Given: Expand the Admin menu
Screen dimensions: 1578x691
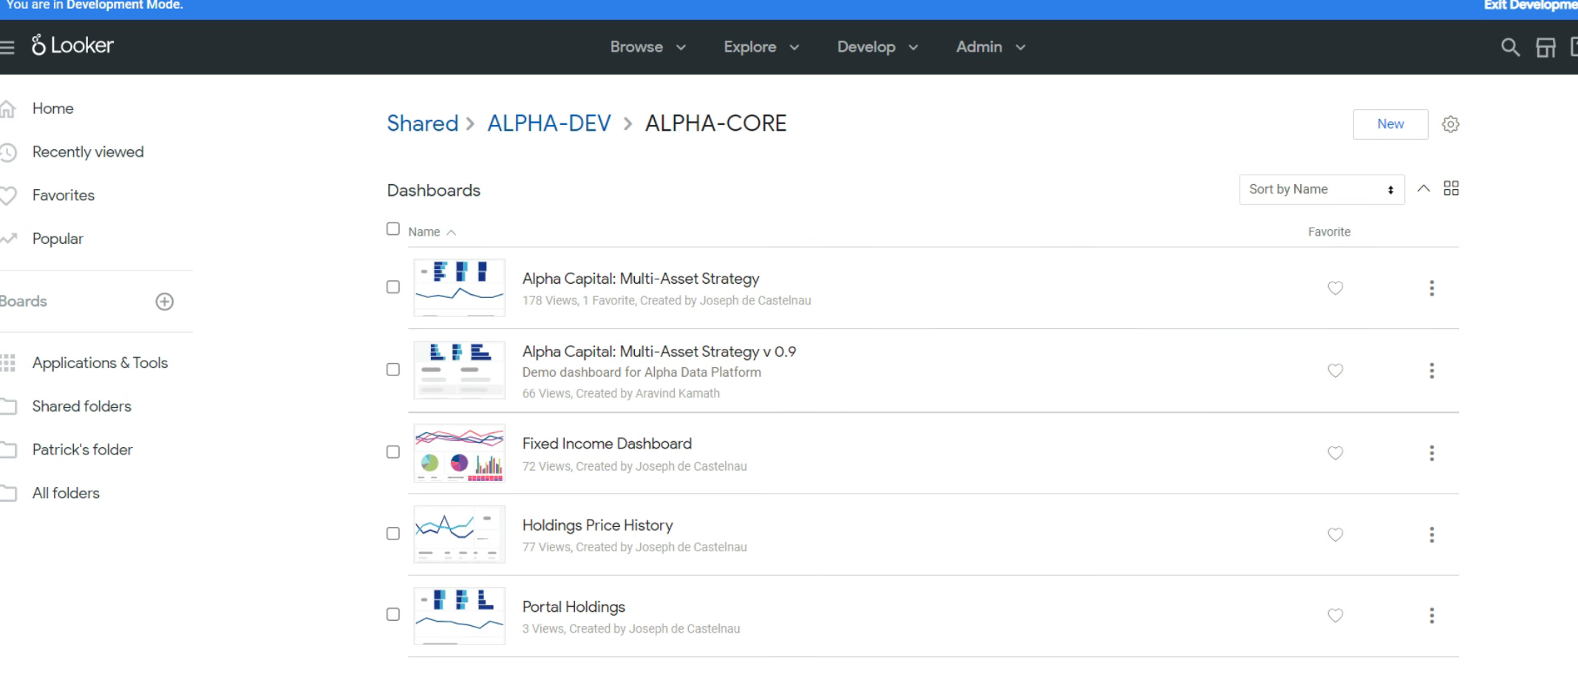Looking at the screenshot, I should pyautogui.click(x=990, y=47).
